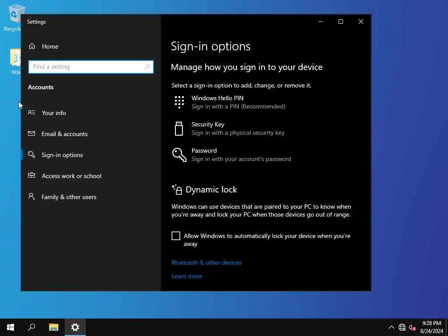Click the Email & accounts envelope icon
Screen dimensions: 448x336
point(31,134)
